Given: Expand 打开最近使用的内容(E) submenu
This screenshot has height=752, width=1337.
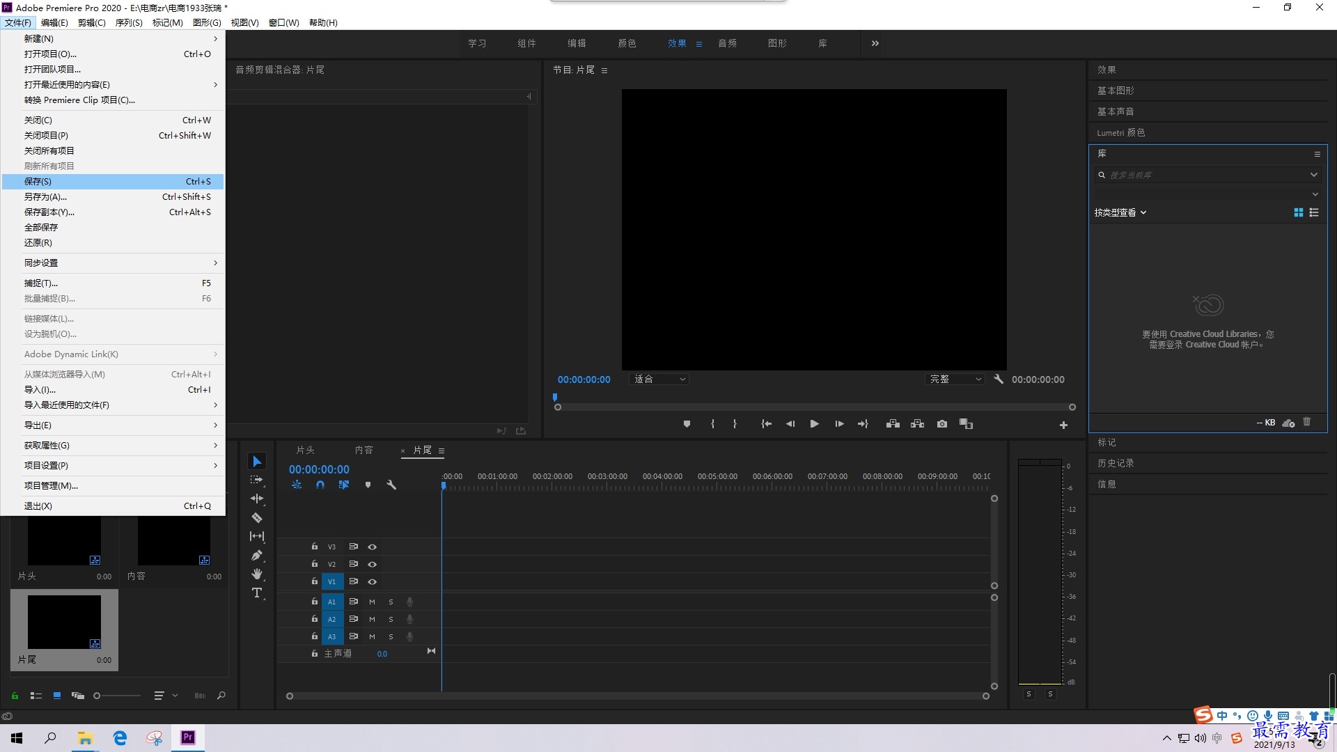Looking at the screenshot, I should (x=113, y=84).
